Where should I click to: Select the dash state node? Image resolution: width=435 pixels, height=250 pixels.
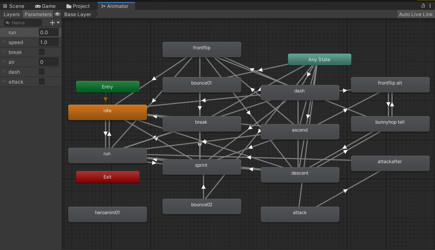coord(300,92)
